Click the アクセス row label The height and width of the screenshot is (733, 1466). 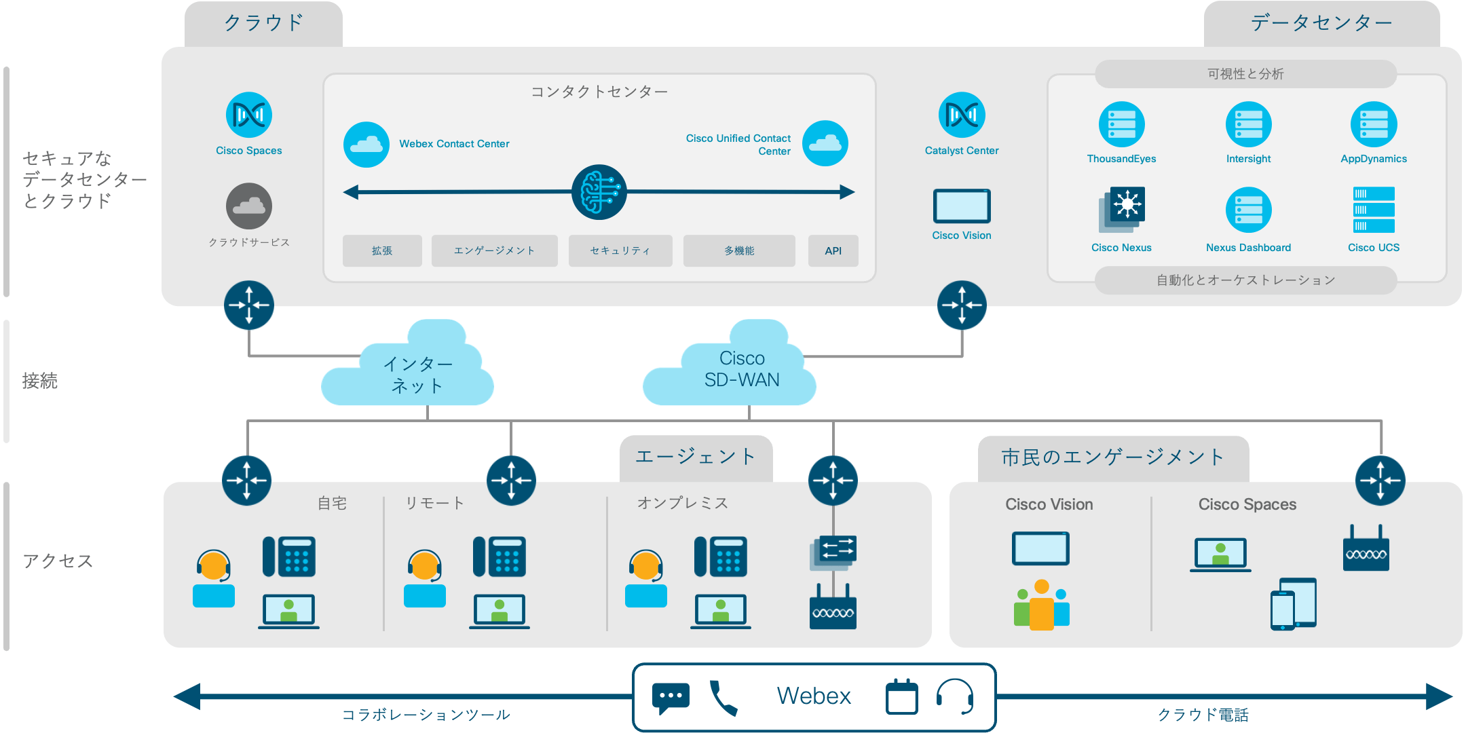[58, 561]
